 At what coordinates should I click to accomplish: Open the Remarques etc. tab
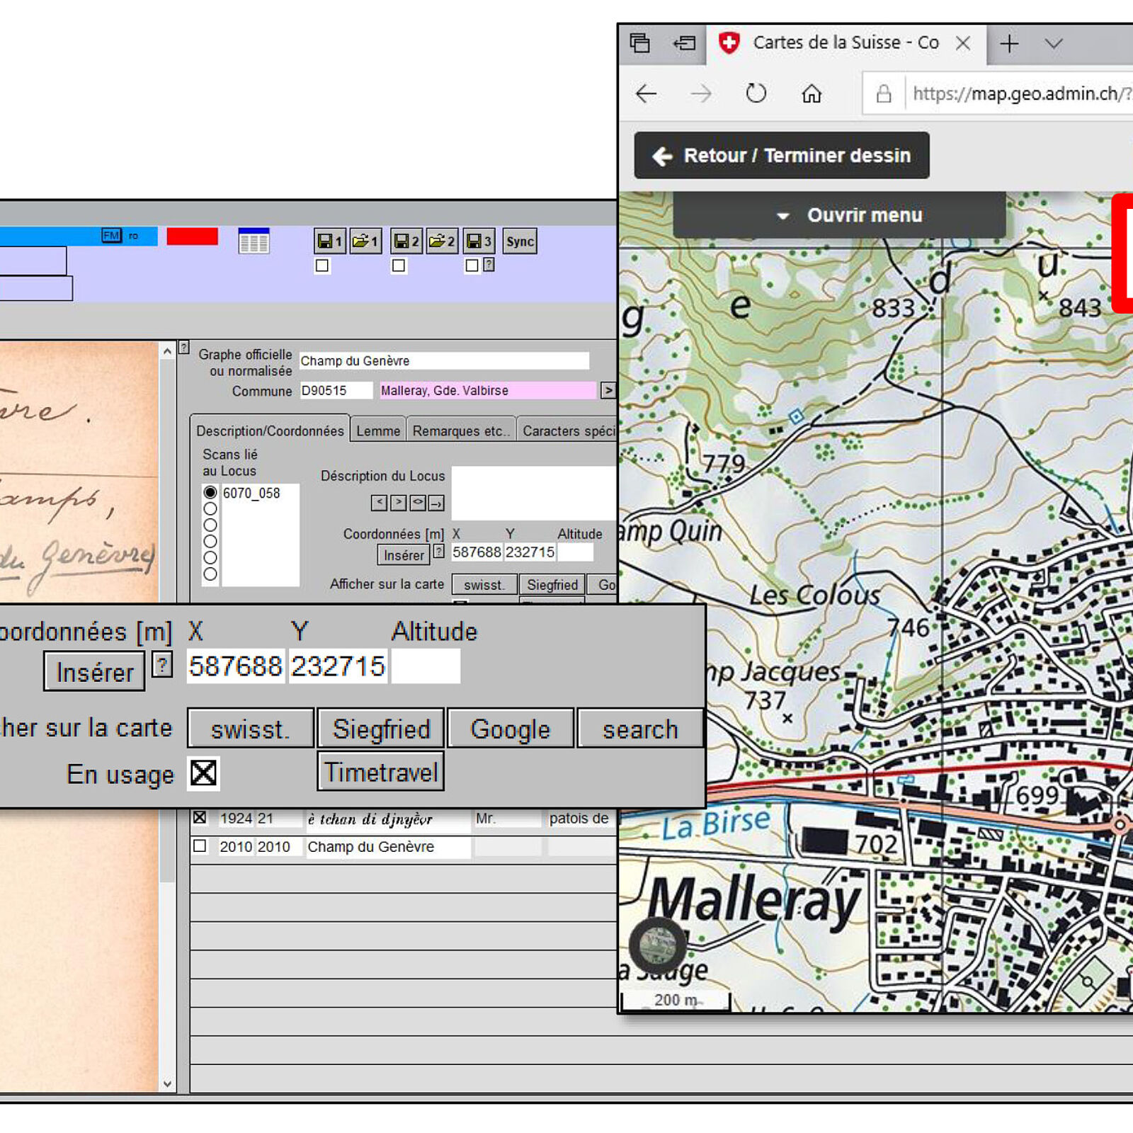point(460,431)
